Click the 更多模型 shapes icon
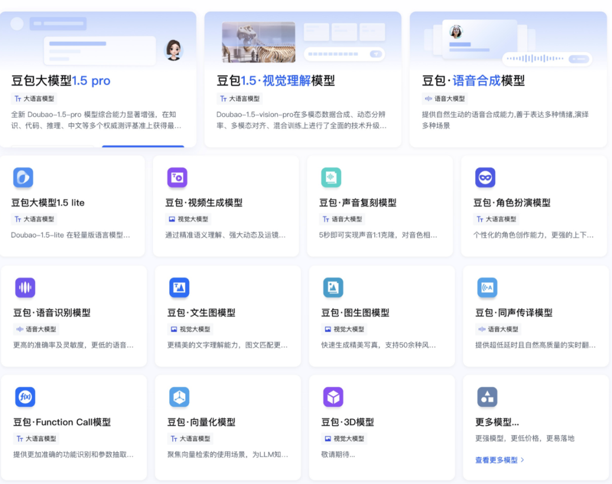Viewport: 612px width, 484px height. tap(487, 397)
